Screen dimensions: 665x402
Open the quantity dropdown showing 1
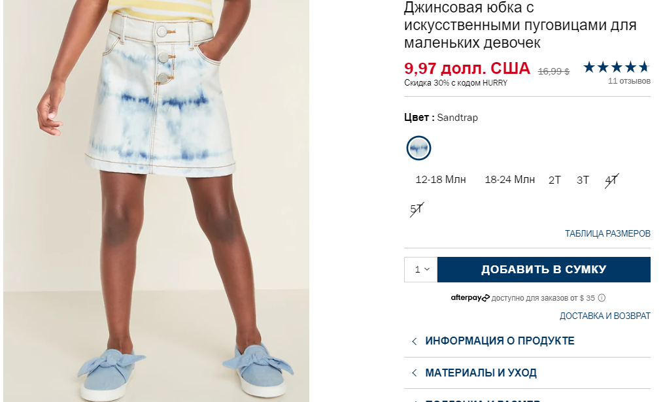tap(420, 269)
